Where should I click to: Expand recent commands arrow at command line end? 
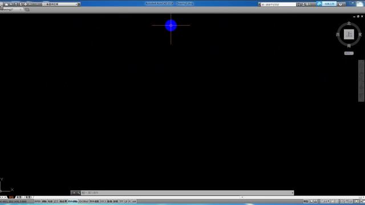click(293, 192)
